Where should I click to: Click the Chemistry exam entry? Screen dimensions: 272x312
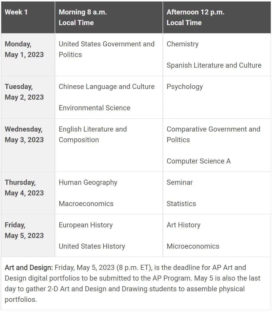coord(182,44)
